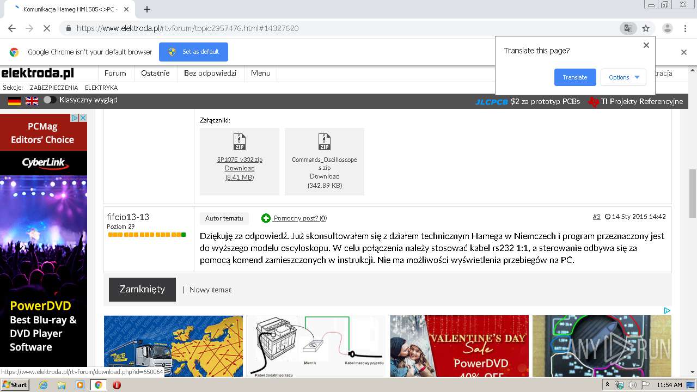The image size is (697, 392).
Task: Switch site to English flag
Action: 32,101
